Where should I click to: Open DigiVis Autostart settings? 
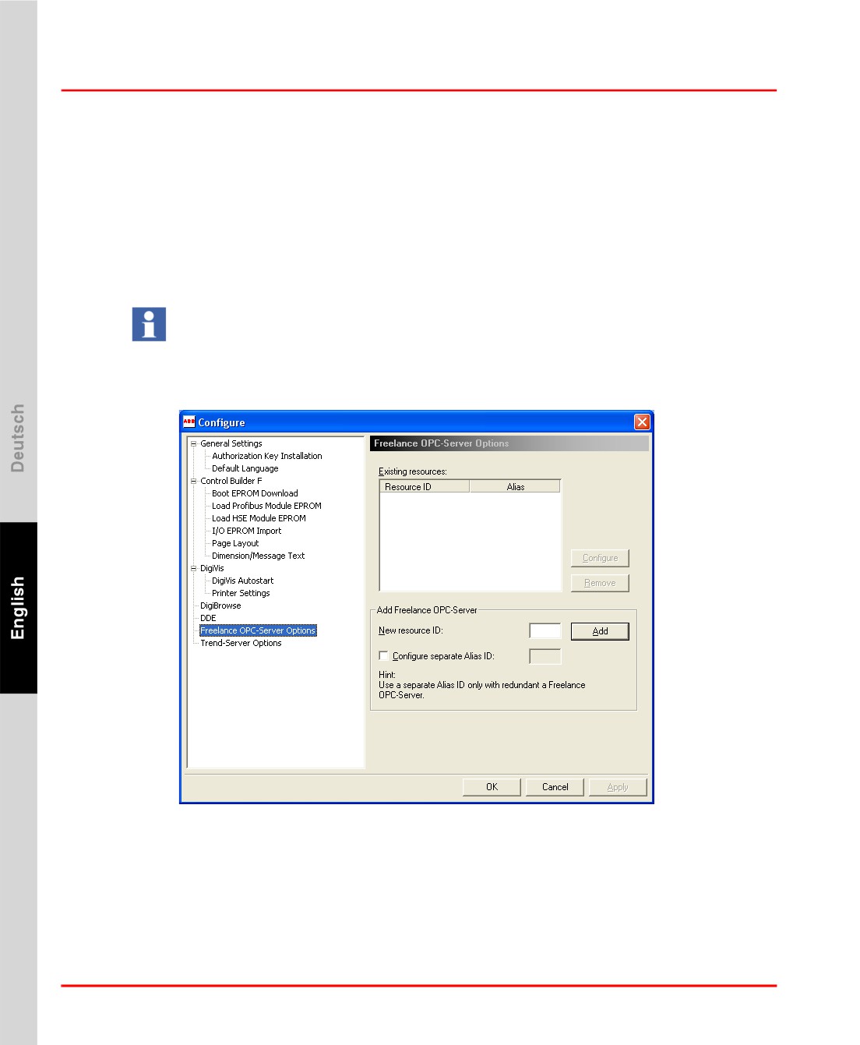click(x=243, y=581)
